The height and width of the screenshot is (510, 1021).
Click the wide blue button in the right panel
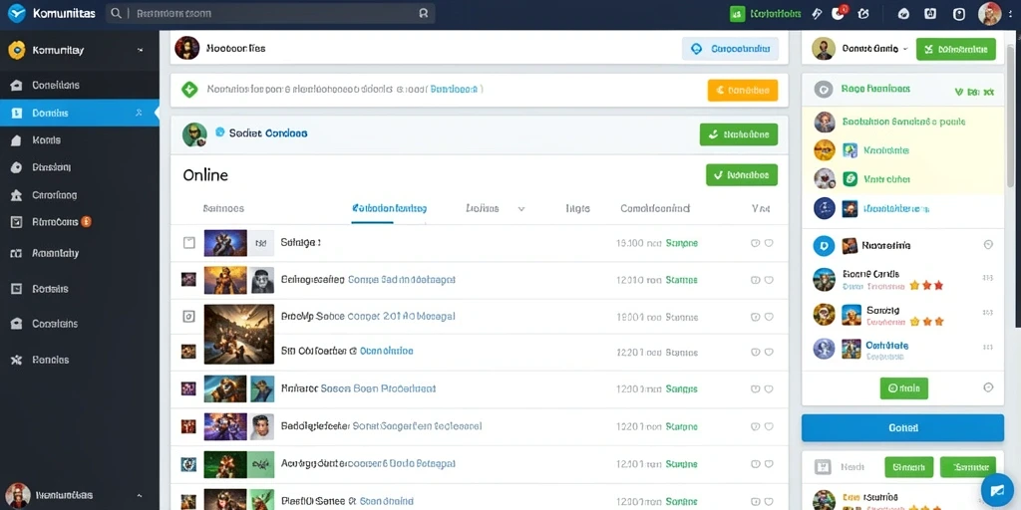[x=902, y=428]
